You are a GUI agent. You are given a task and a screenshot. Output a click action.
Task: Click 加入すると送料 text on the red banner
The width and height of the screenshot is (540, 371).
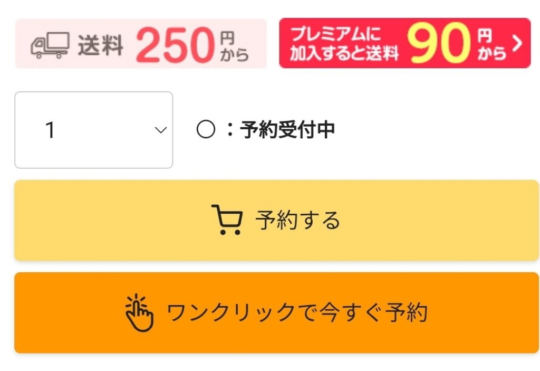click(x=344, y=53)
